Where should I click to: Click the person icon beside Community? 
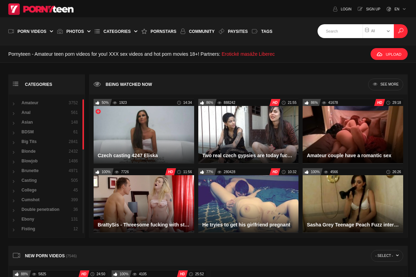pyautogui.click(x=183, y=32)
